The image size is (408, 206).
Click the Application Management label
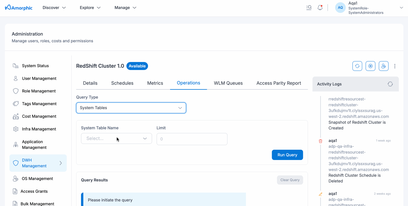tap(34, 145)
